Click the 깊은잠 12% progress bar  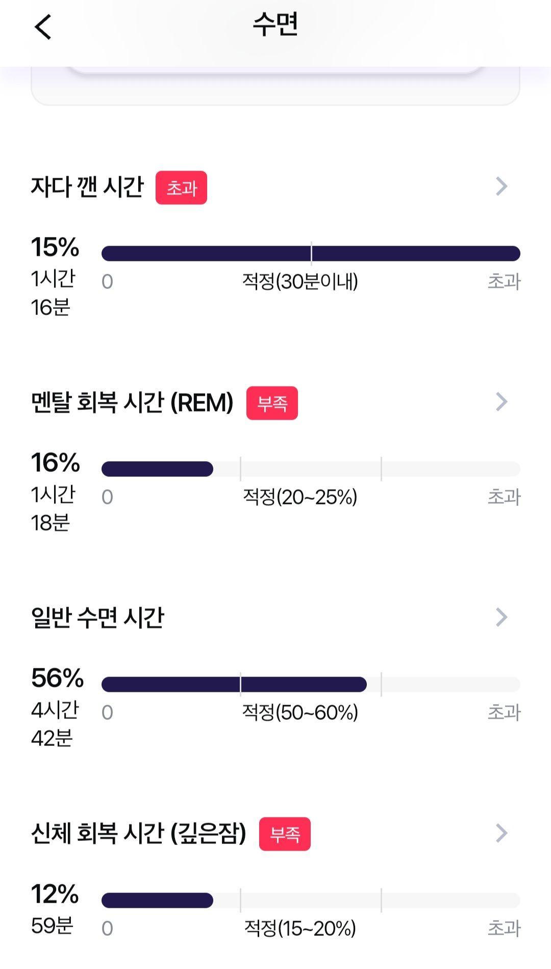point(311,900)
